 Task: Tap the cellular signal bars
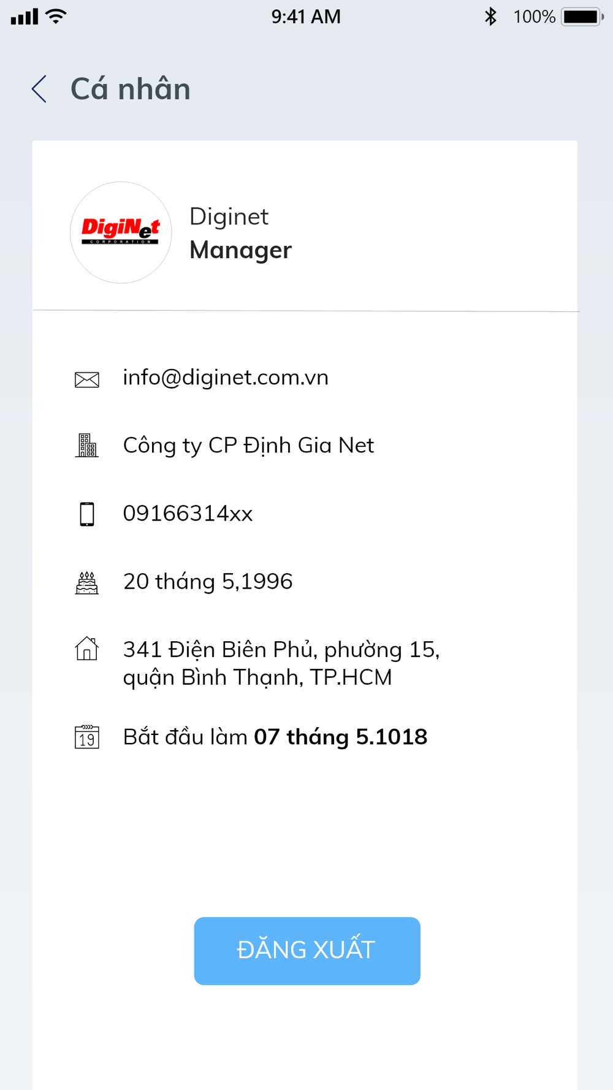point(25,17)
